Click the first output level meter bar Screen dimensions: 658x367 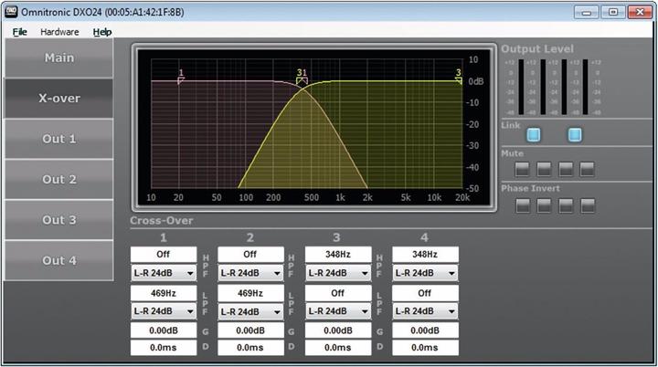click(x=521, y=87)
